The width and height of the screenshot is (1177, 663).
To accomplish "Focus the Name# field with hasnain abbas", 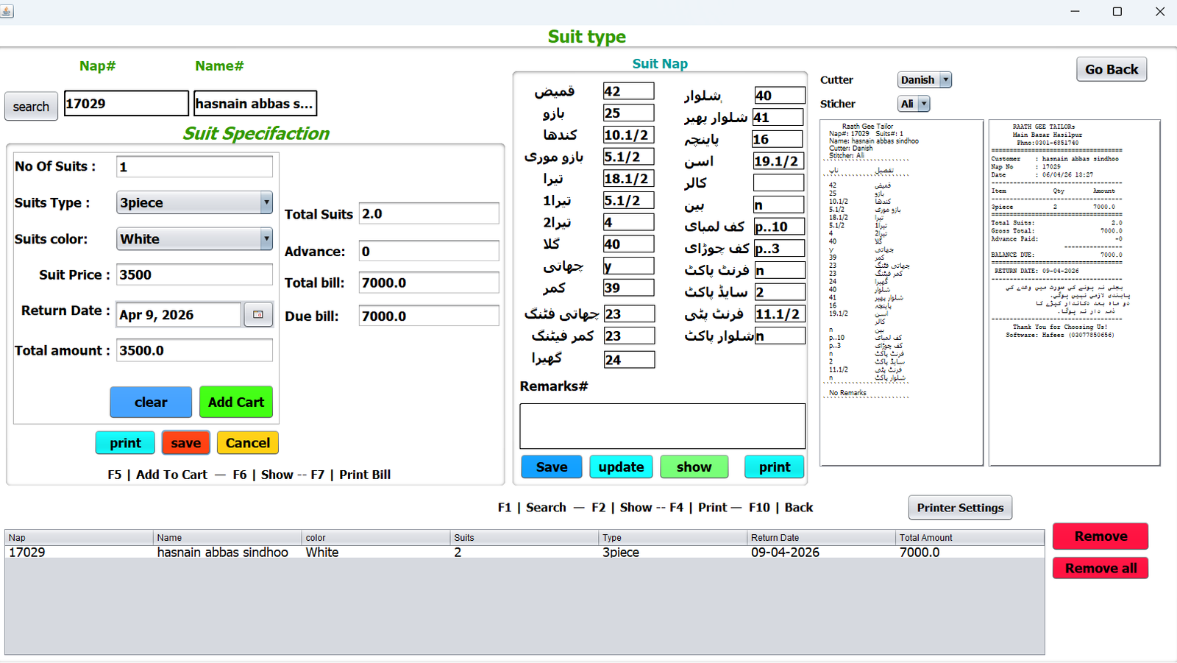I will click(255, 104).
